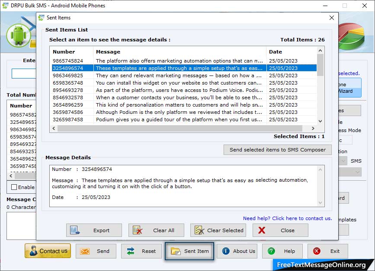This screenshot has height=271, width=375.
Task: Click the Sent Items list right arrow
Action: pos(313,128)
